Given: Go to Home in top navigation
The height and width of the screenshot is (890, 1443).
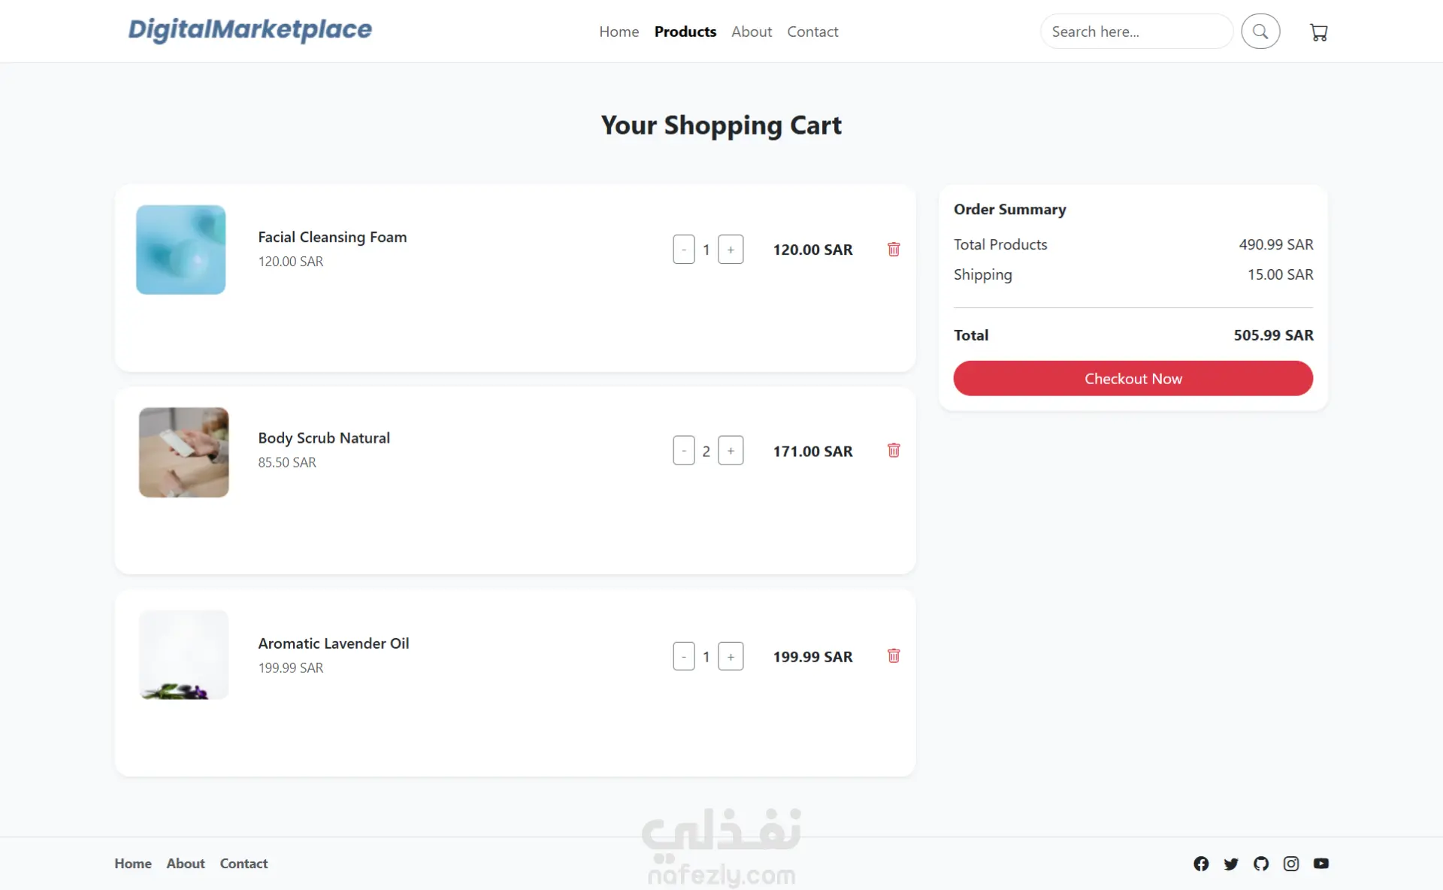Looking at the screenshot, I should [619, 32].
